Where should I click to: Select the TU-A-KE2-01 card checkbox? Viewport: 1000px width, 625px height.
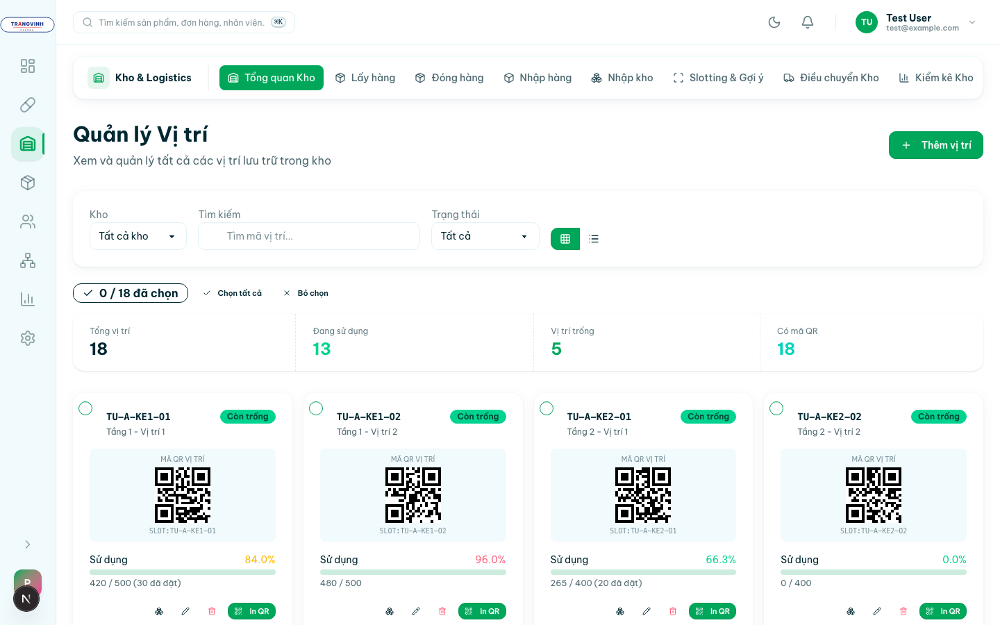point(547,408)
